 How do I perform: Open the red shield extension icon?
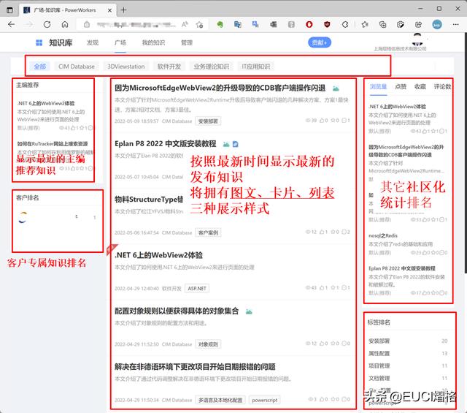pyautogui.click(x=327, y=24)
